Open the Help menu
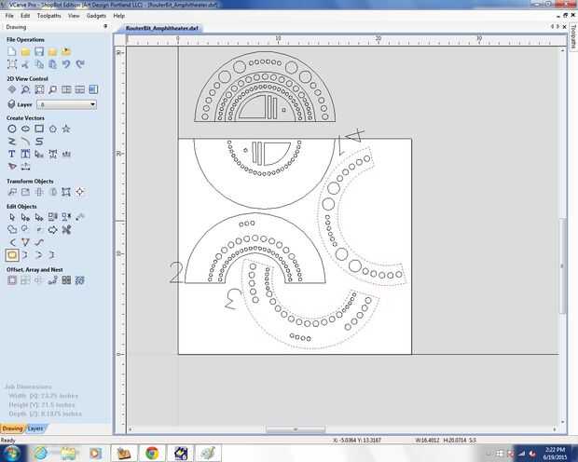The image size is (578, 462). (119, 16)
